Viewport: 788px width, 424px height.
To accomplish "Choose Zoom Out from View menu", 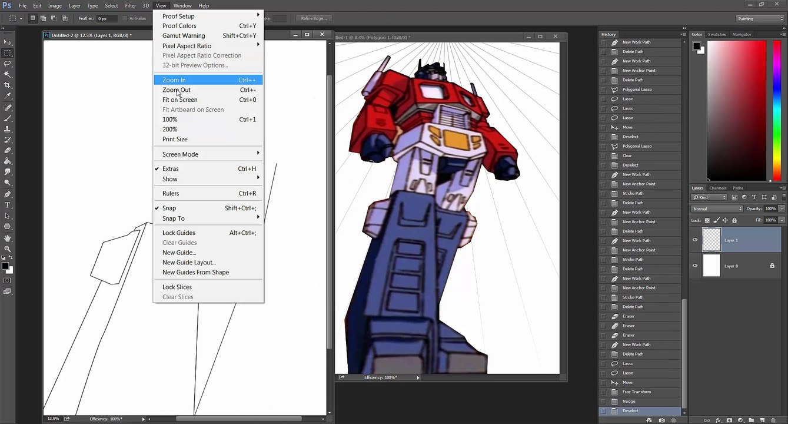I will pos(208,90).
